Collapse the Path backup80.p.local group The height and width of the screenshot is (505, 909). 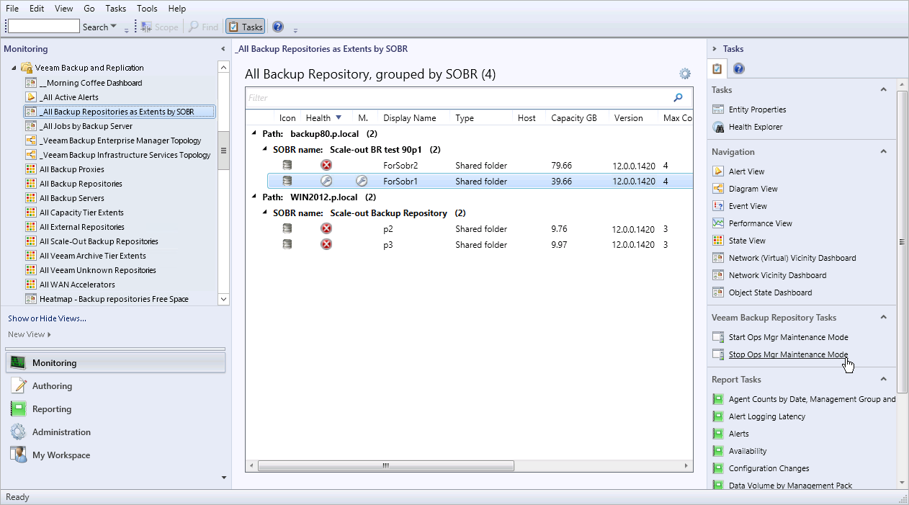tap(254, 134)
